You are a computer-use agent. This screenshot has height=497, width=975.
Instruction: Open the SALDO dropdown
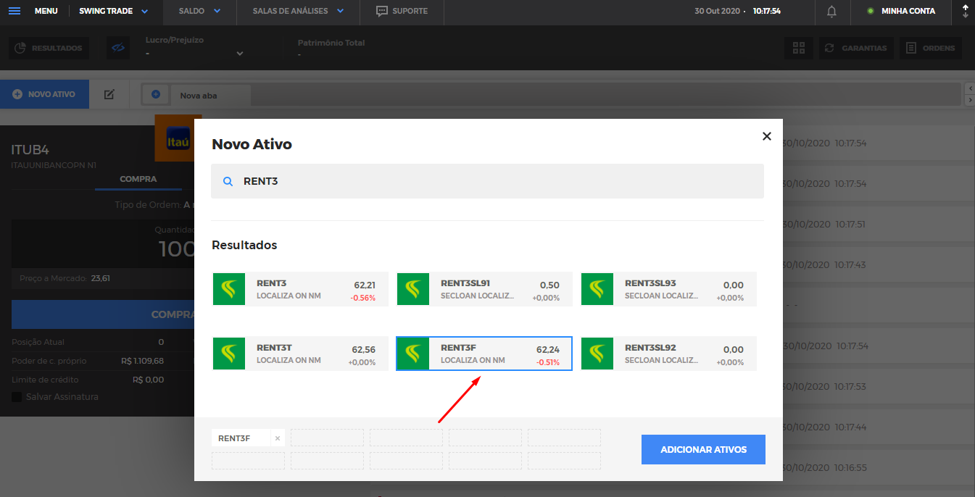tap(199, 11)
